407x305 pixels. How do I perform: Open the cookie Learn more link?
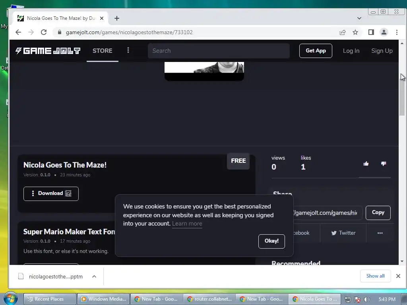[187, 224]
